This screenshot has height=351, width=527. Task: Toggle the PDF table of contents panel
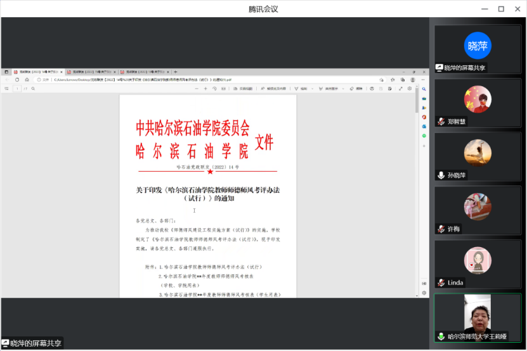pyautogui.click(x=7, y=89)
